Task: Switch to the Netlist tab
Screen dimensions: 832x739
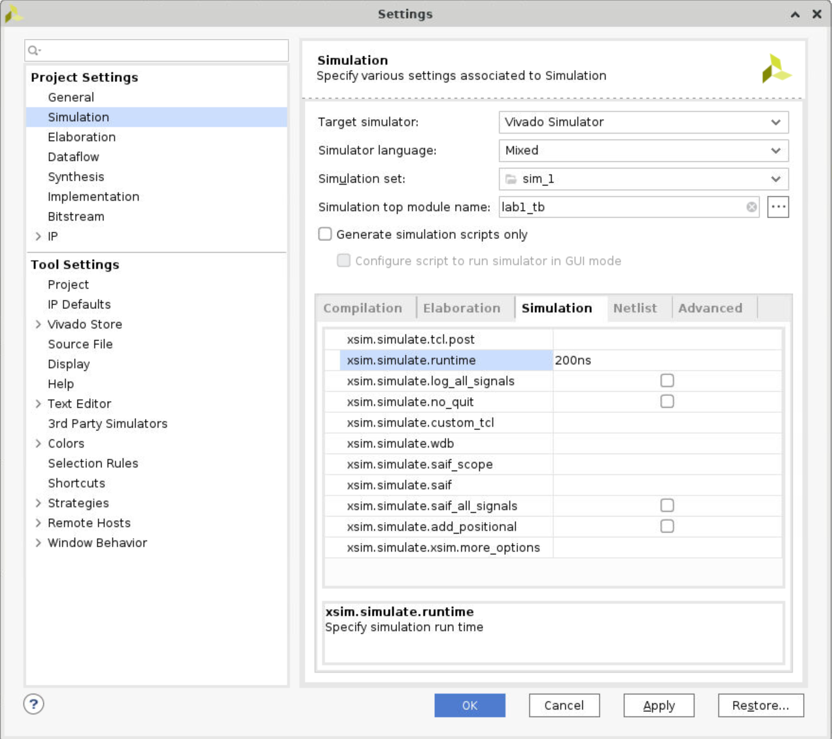Action: [635, 308]
